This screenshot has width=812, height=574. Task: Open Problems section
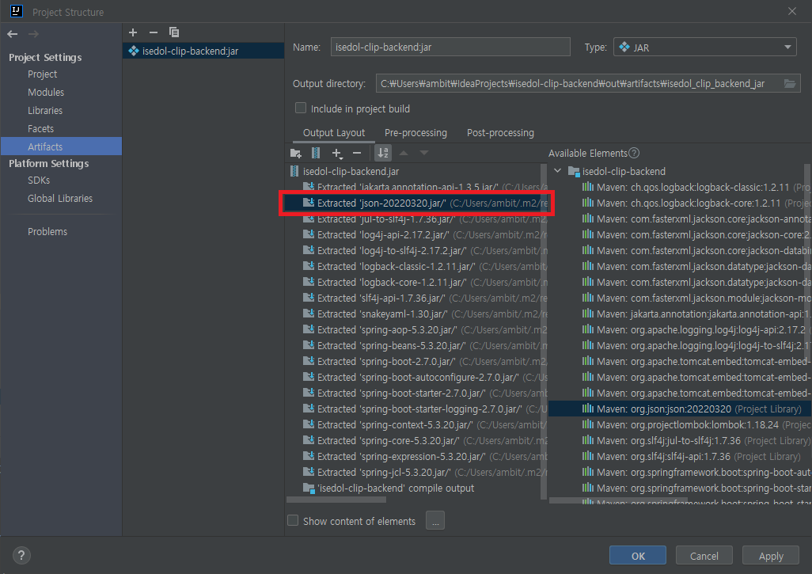pos(47,231)
